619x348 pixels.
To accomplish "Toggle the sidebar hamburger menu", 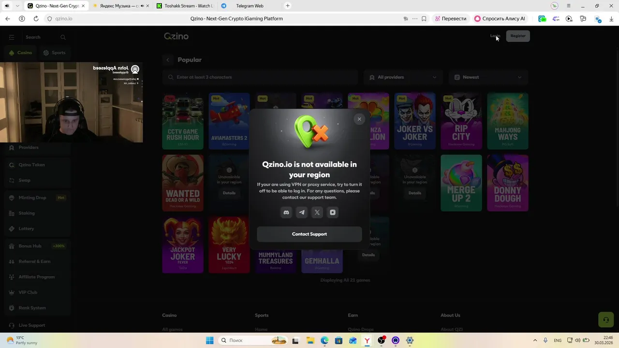I will coord(12,37).
